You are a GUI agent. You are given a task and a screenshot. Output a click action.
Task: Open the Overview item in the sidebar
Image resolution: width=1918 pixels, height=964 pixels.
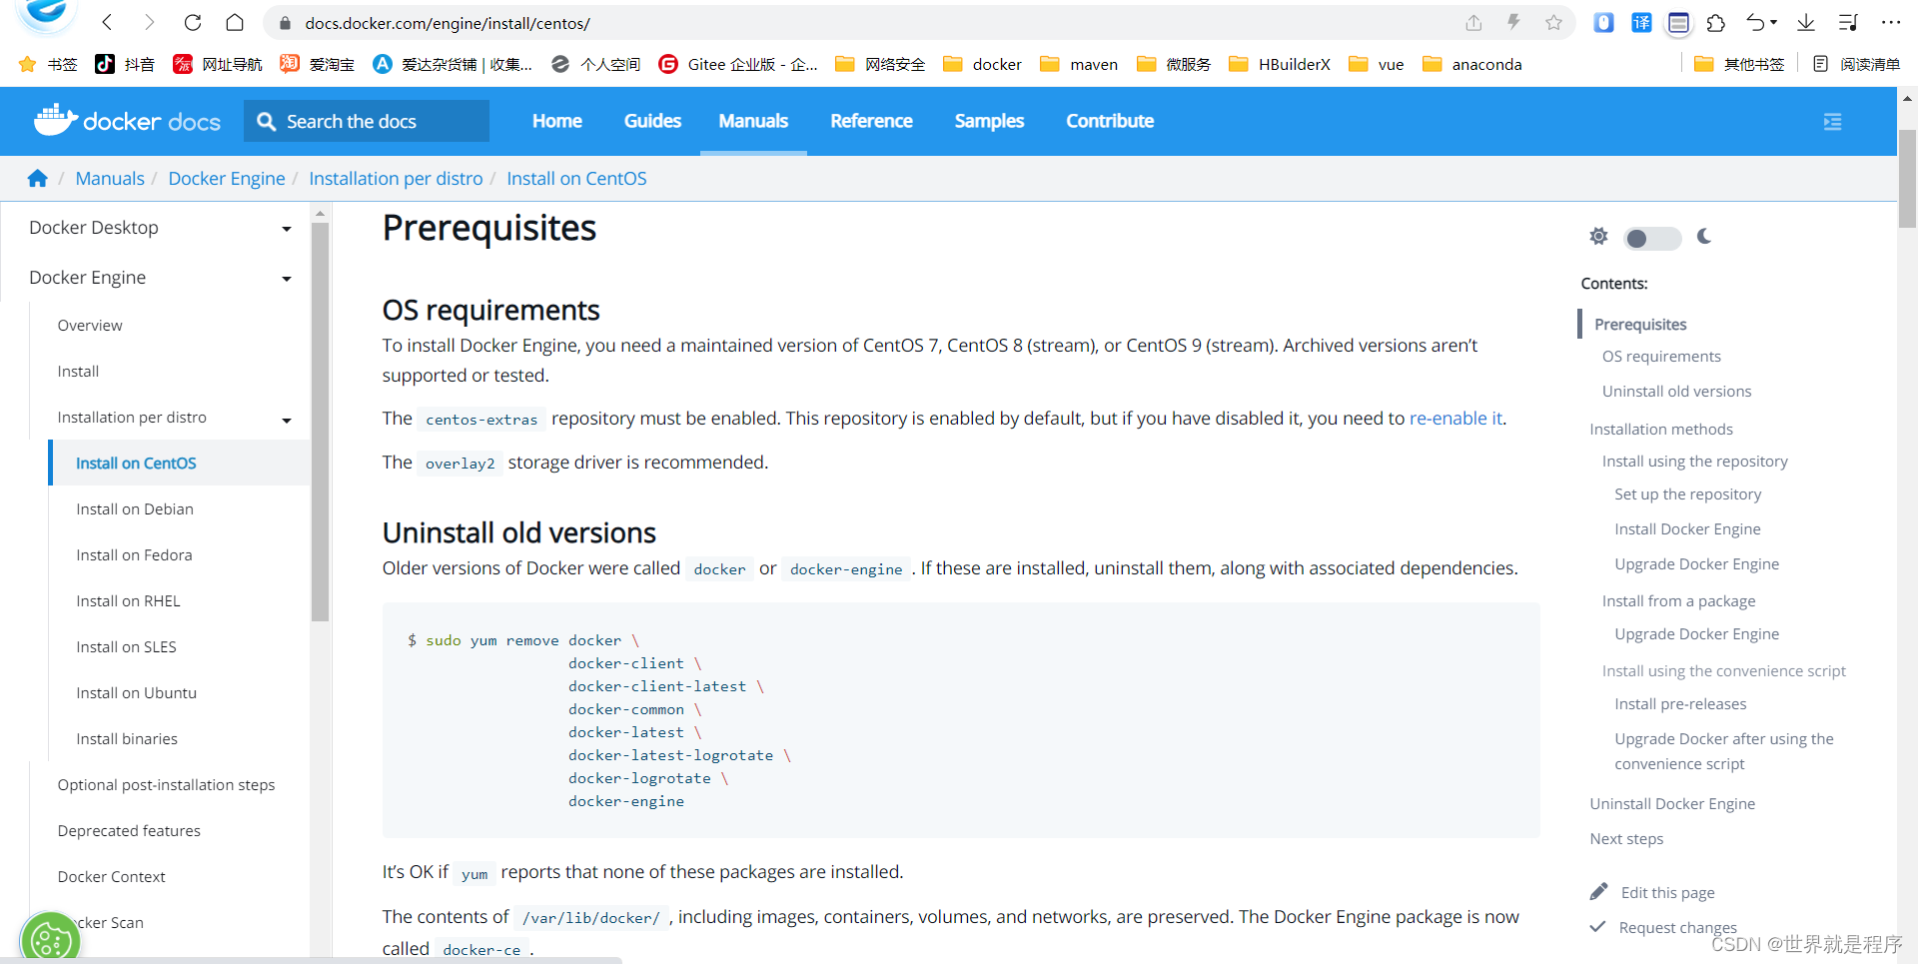[90, 326]
